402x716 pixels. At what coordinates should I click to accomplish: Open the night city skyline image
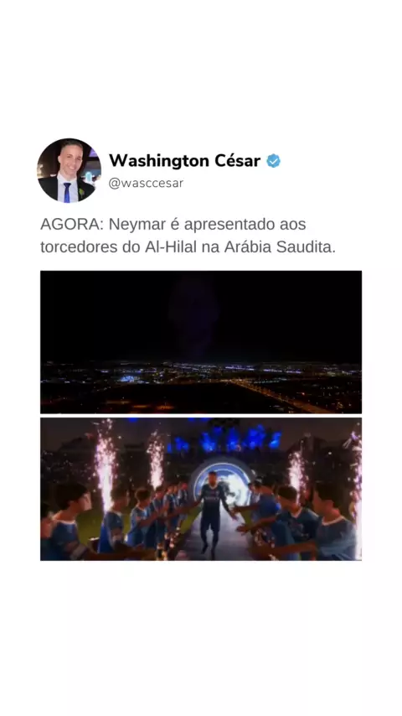(x=201, y=342)
